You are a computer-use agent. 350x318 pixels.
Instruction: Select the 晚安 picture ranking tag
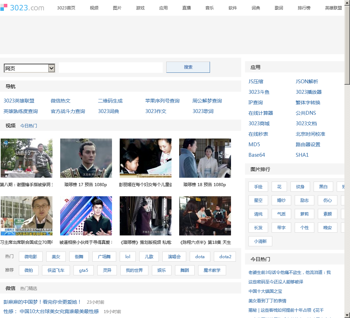pos(328,228)
